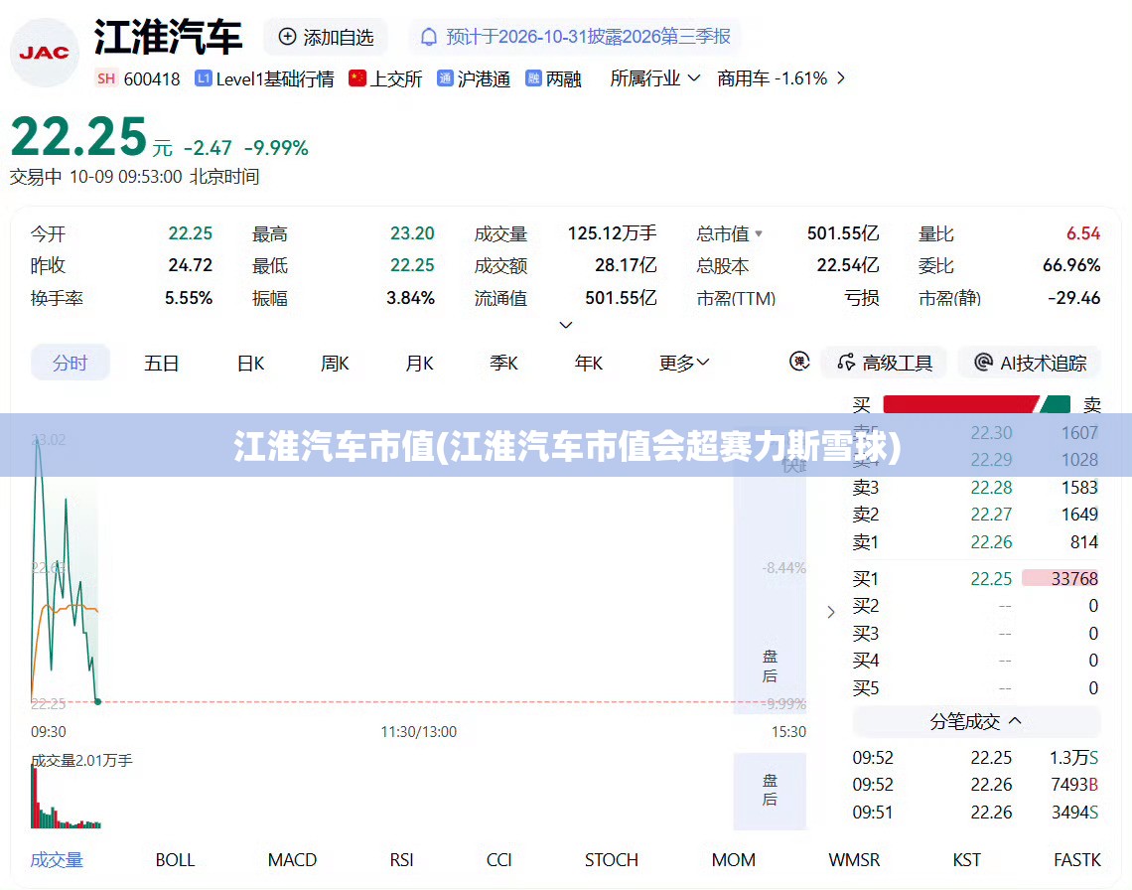Click the 成交额 value 28.17亿
The width and height of the screenshot is (1132, 890).
click(626, 265)
